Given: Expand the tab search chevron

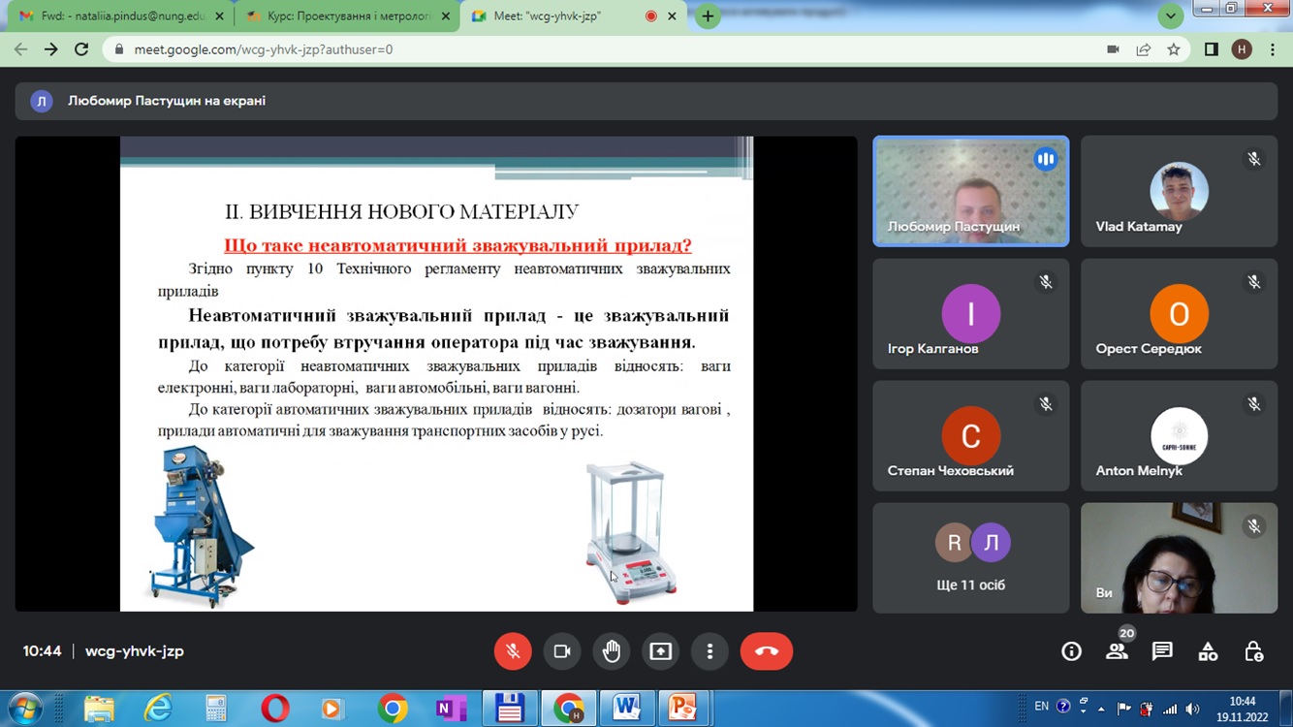Looking at the screenshot, I should click(1171, 16).
